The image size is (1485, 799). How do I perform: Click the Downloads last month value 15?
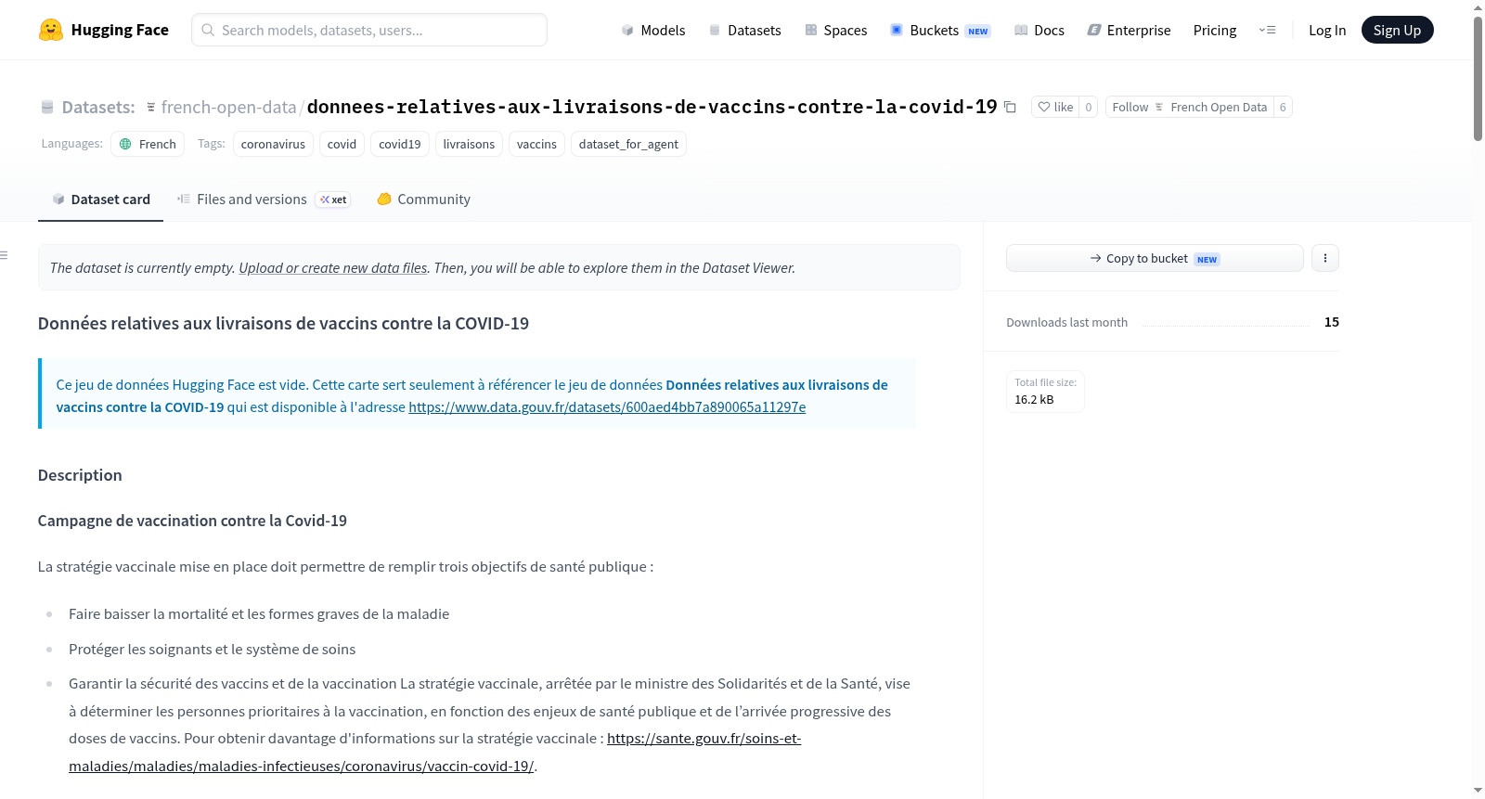(x=1332, y=322)
